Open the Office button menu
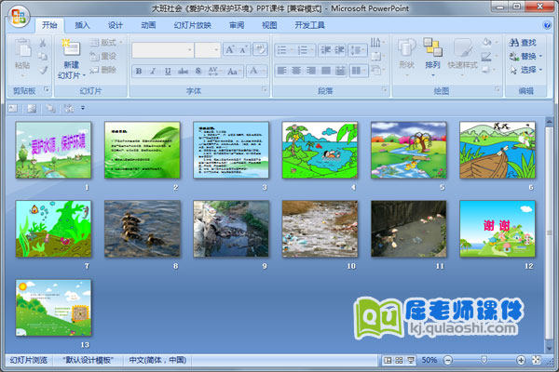 pyautogui.click(x=19, y=17)
